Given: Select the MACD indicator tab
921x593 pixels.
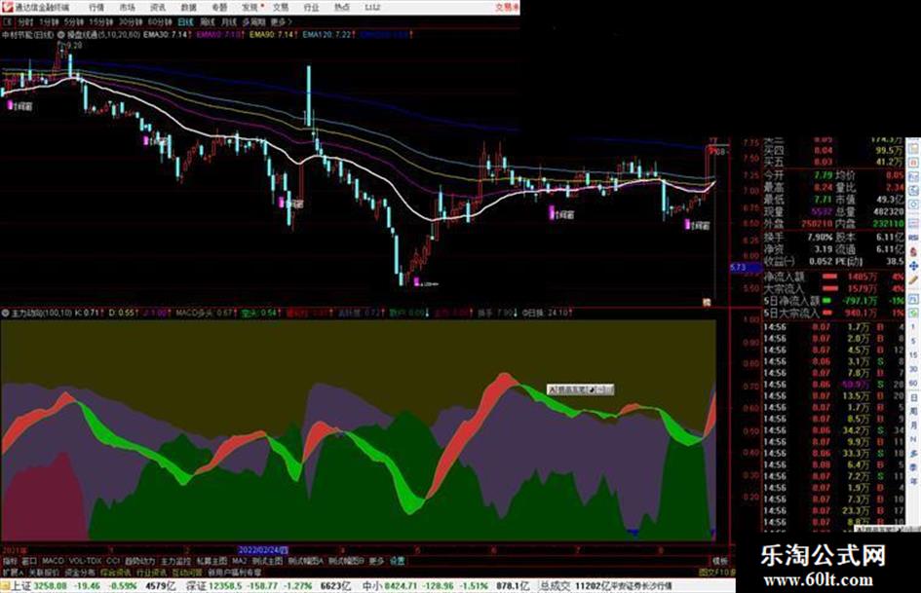Looking at the screenshot, I should (x=53, y=561).
